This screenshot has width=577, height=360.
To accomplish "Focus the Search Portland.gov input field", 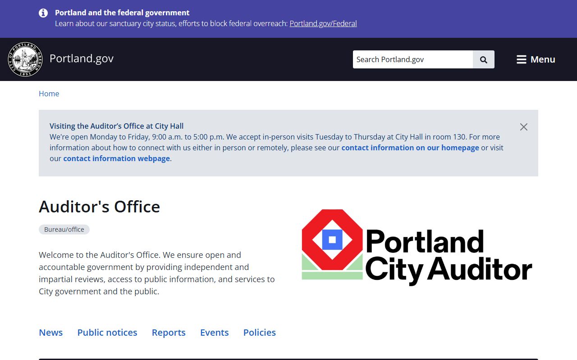I will pyautogui.click(x=413, y=59).
